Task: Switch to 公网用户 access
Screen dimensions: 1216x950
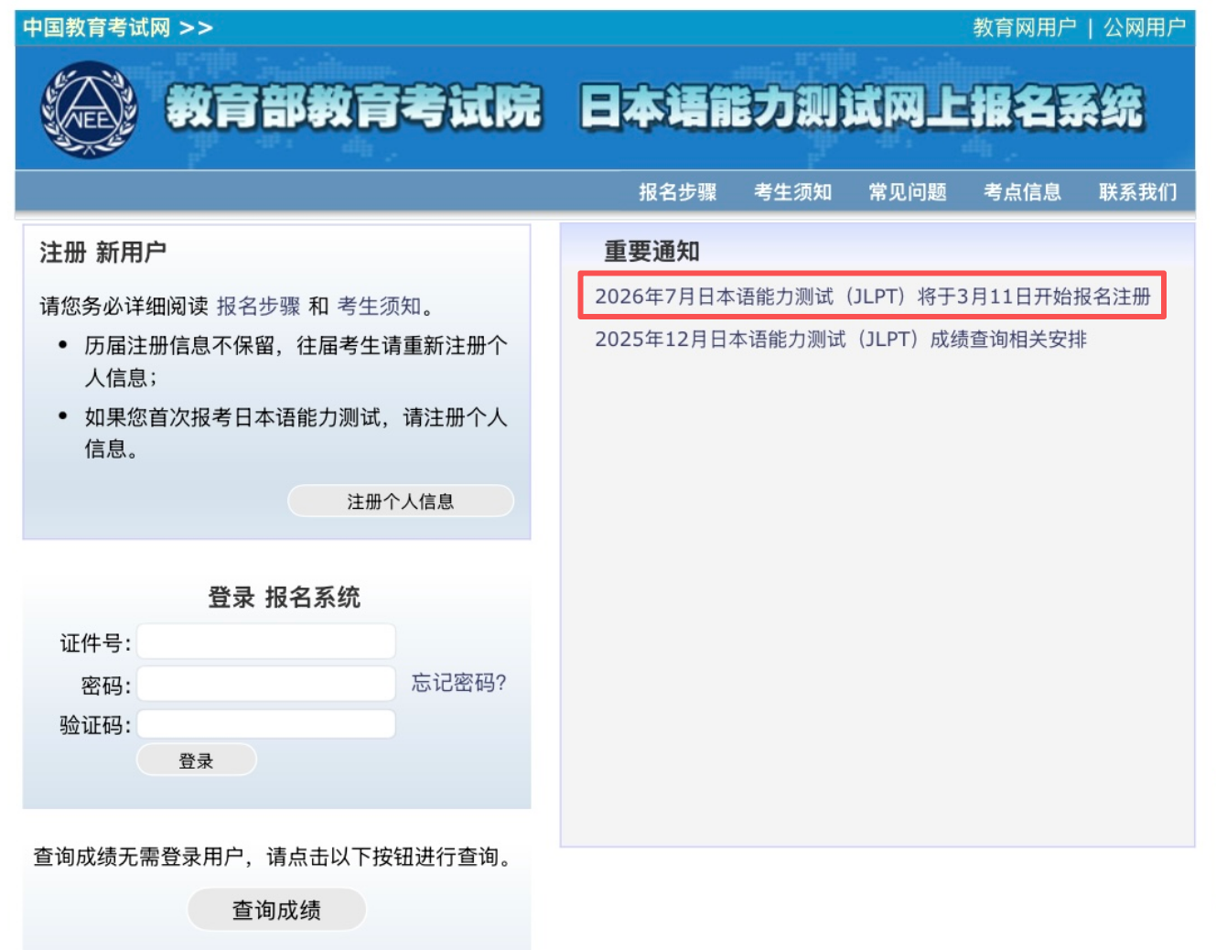Action: coord(1144,27)
